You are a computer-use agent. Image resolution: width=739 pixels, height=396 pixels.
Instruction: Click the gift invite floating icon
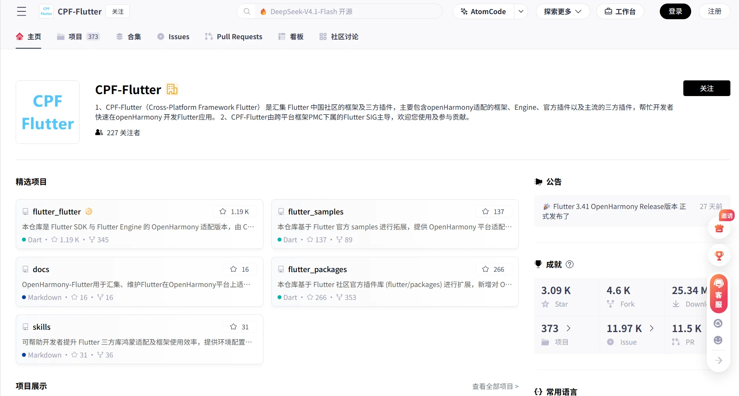(719, 228)
